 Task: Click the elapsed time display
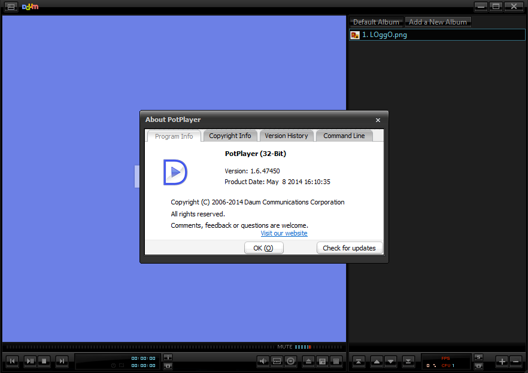[x=143, y=358]
